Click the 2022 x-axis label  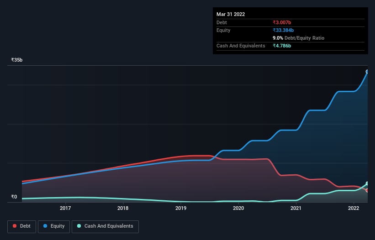click(354, 208)
